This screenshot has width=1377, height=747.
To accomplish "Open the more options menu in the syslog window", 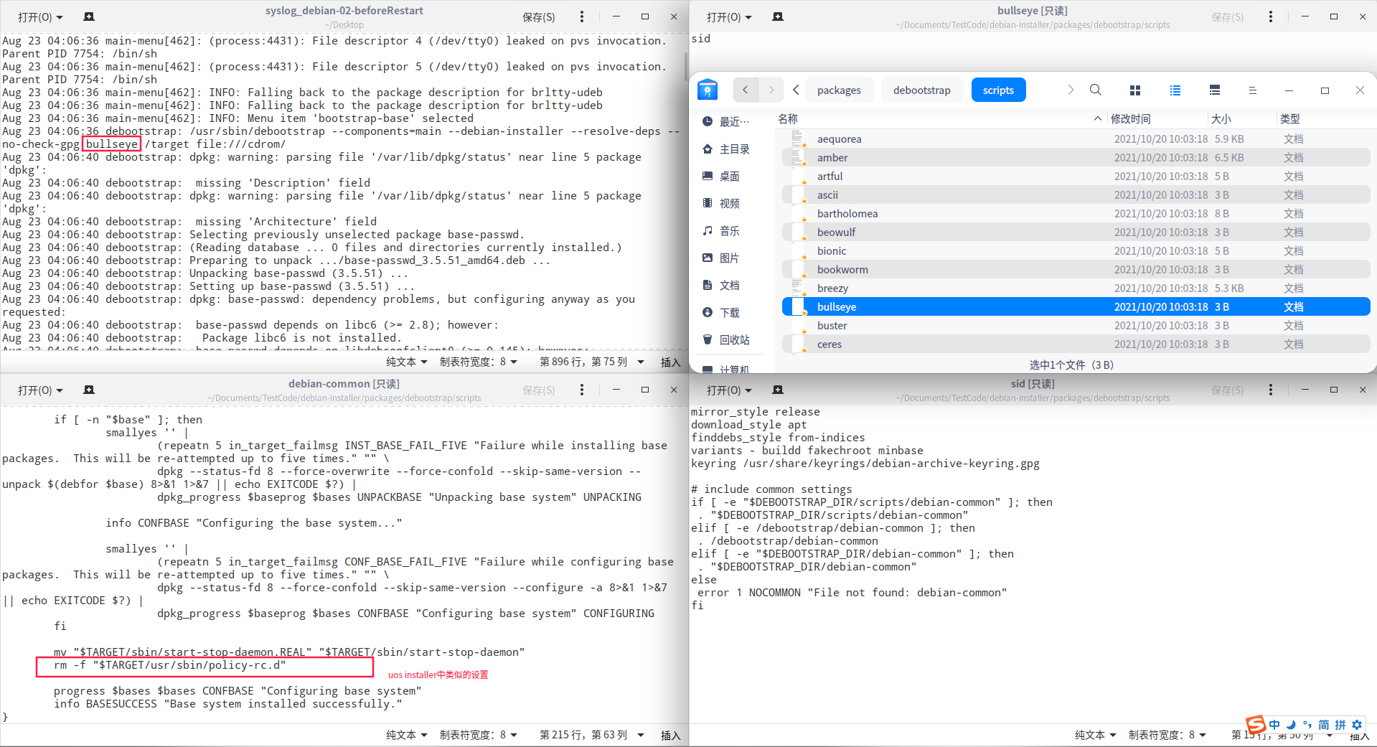I will [582, 17].
